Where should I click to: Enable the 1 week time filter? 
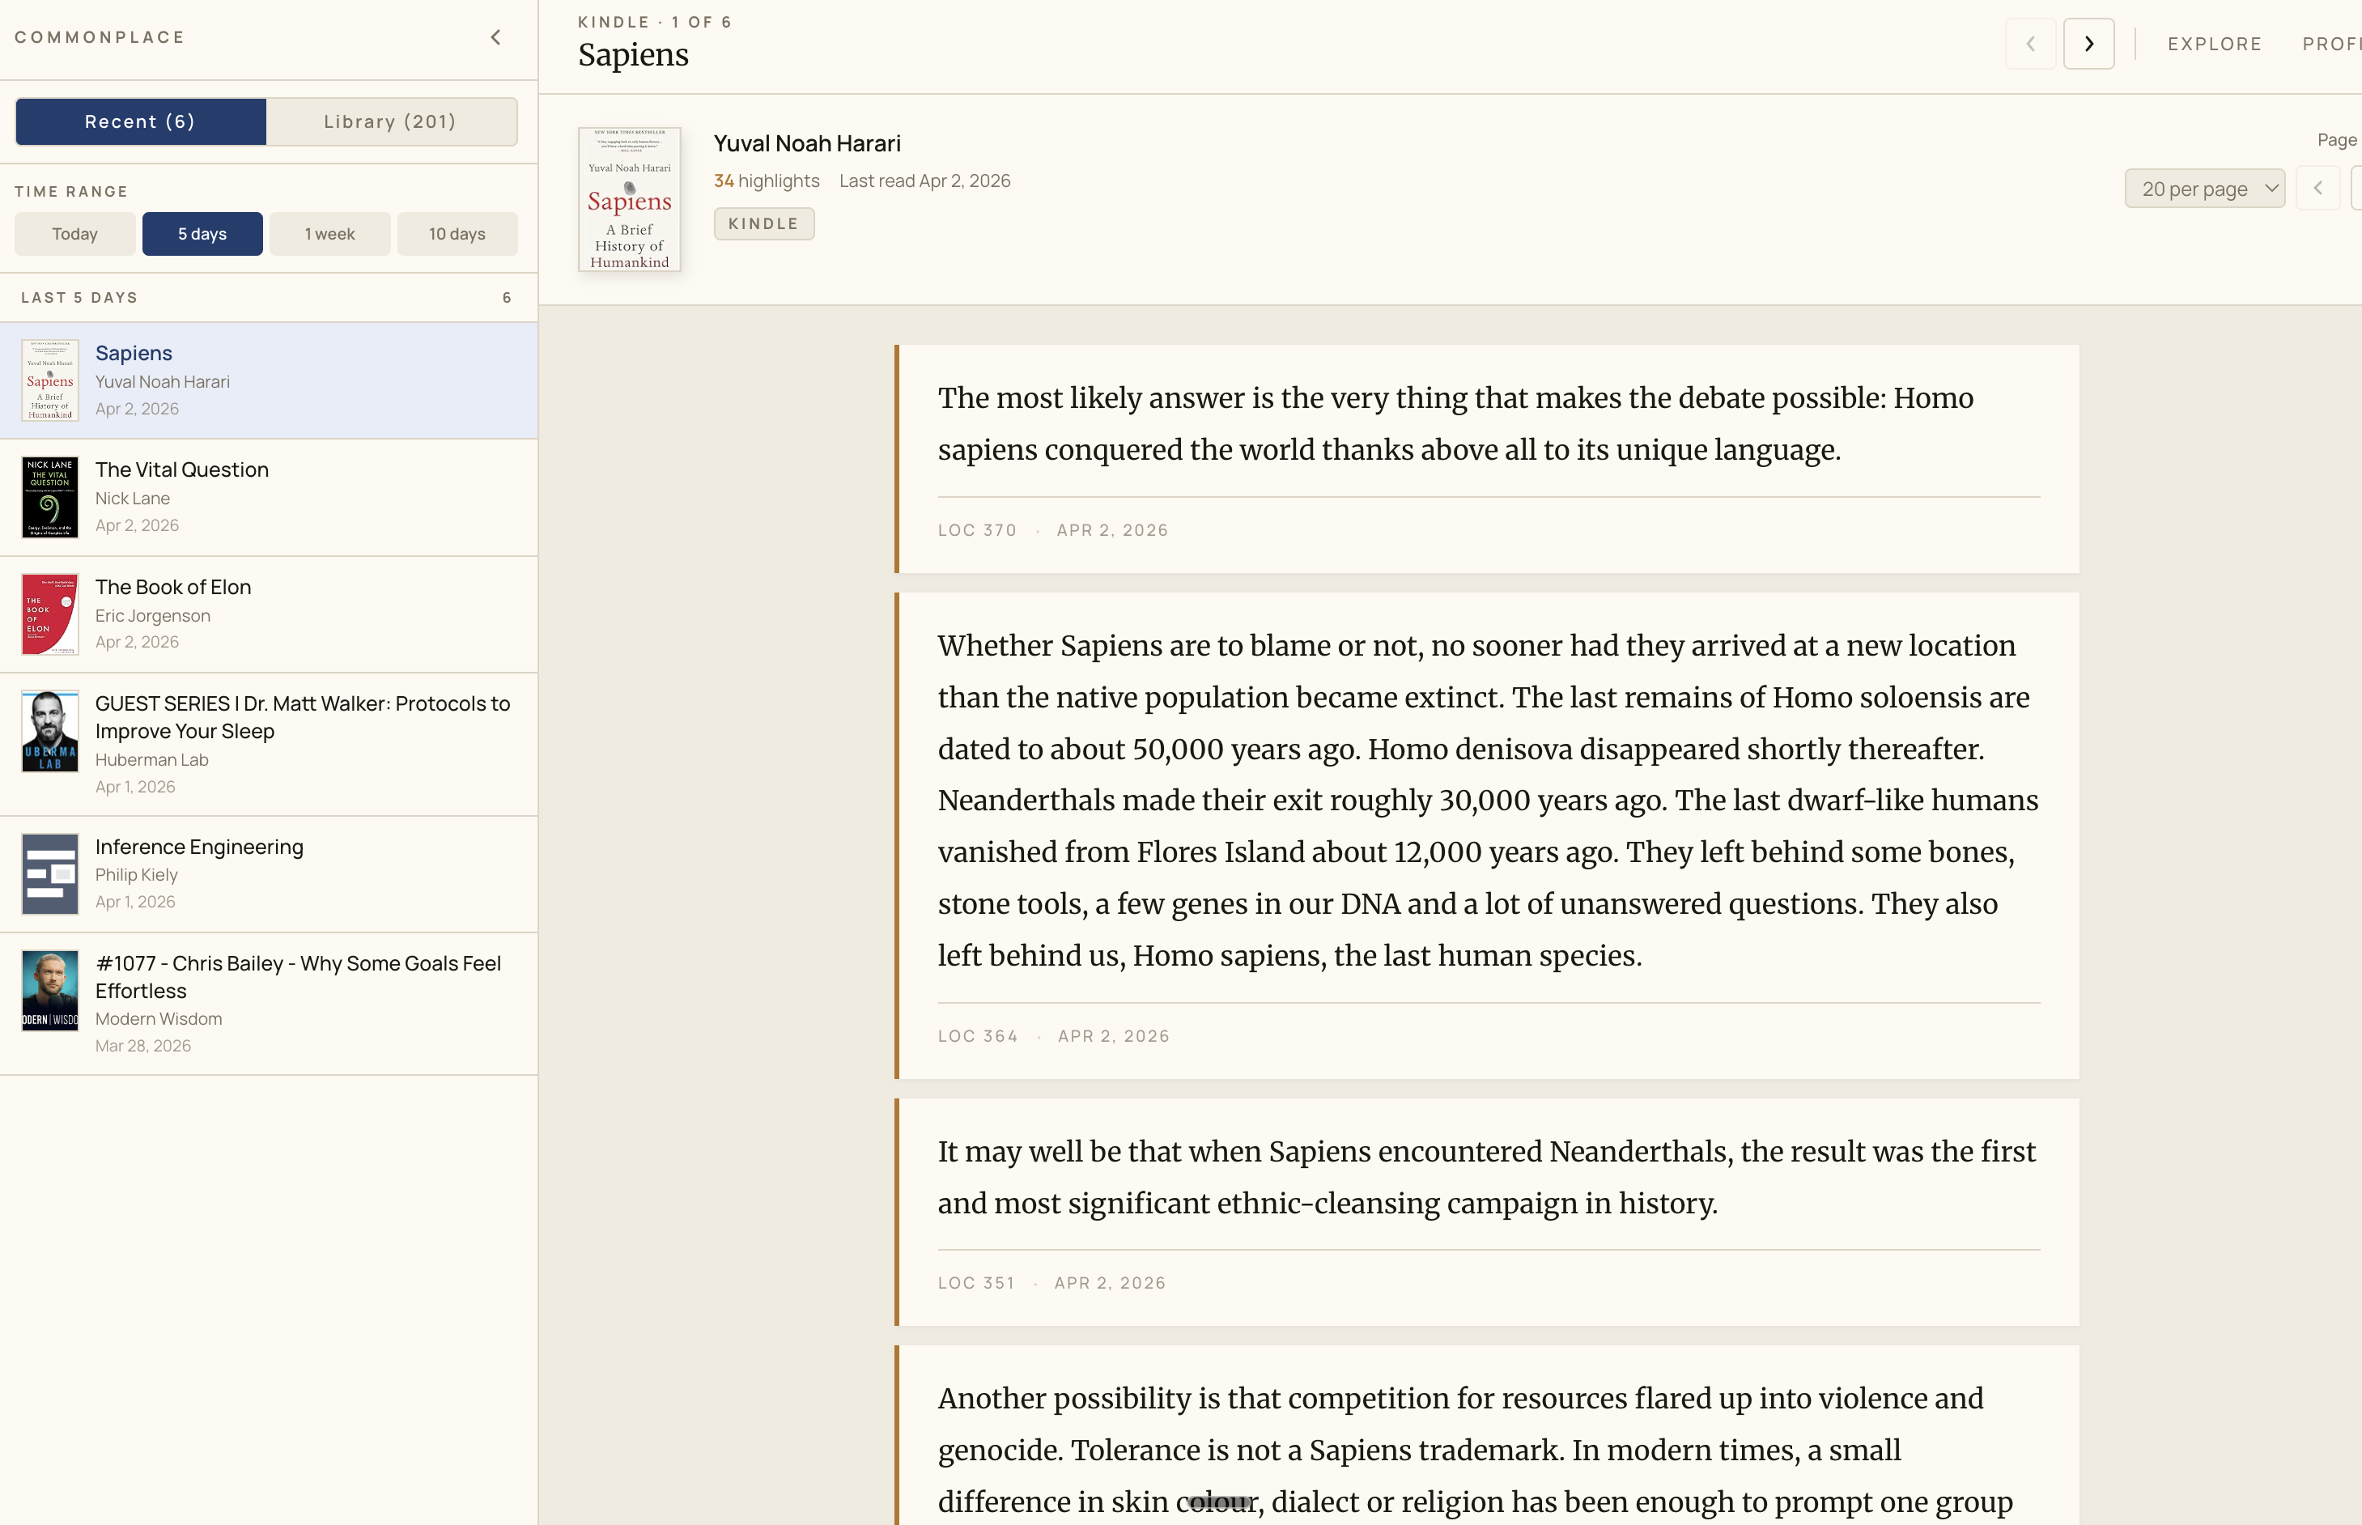coord(329,234)
